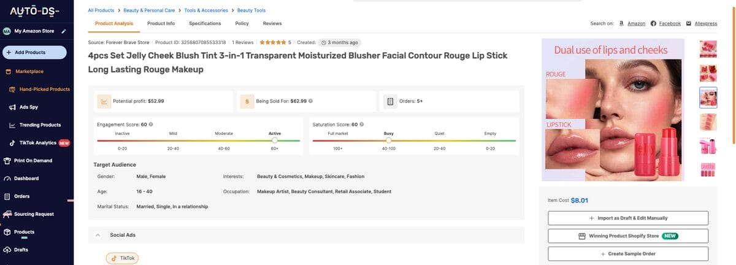736x265 pixels.
Task: Select the fourth product thumbnail
Action: click(708, 122)
